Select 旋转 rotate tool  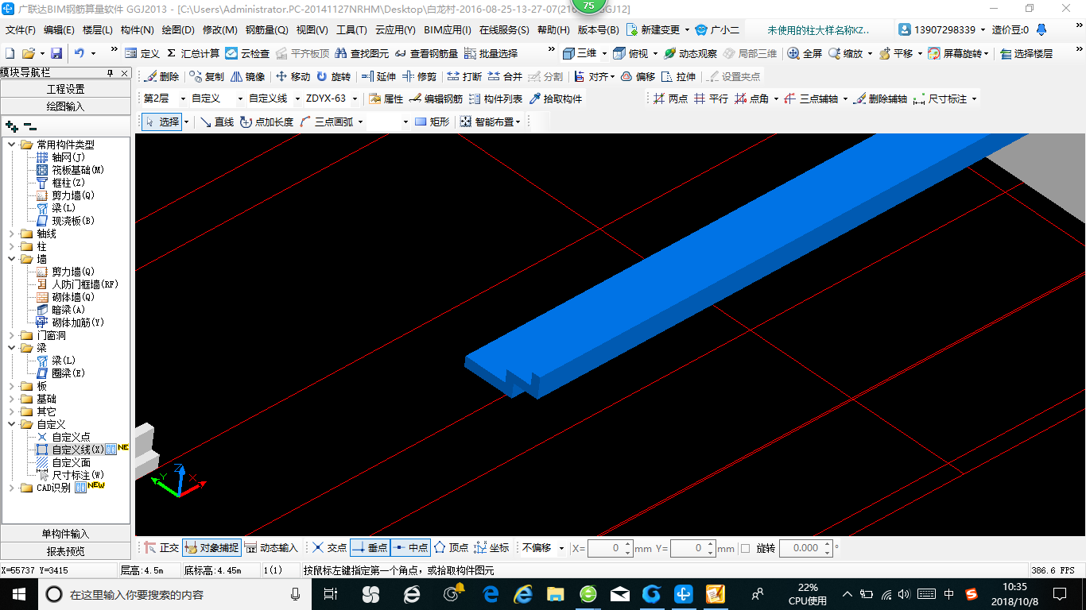pyautogui.click(x=333, y=76)
